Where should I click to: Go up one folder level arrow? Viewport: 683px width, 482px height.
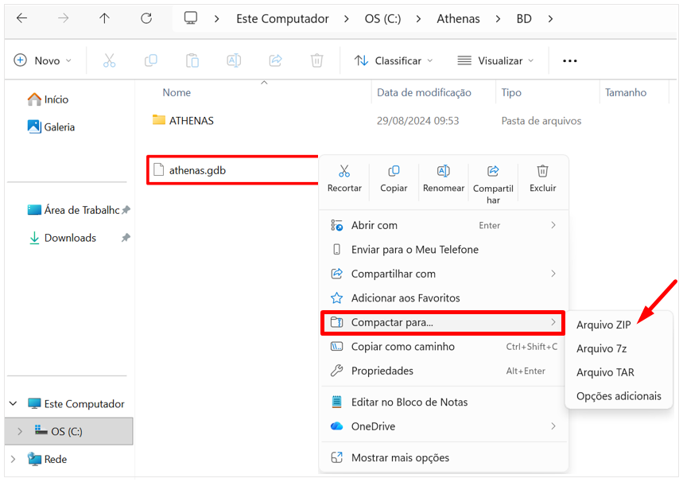(x=104, y=18)
